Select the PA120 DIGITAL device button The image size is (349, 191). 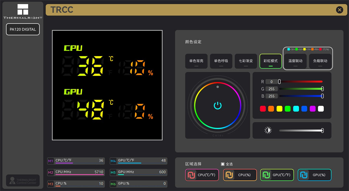coord(23,30)
